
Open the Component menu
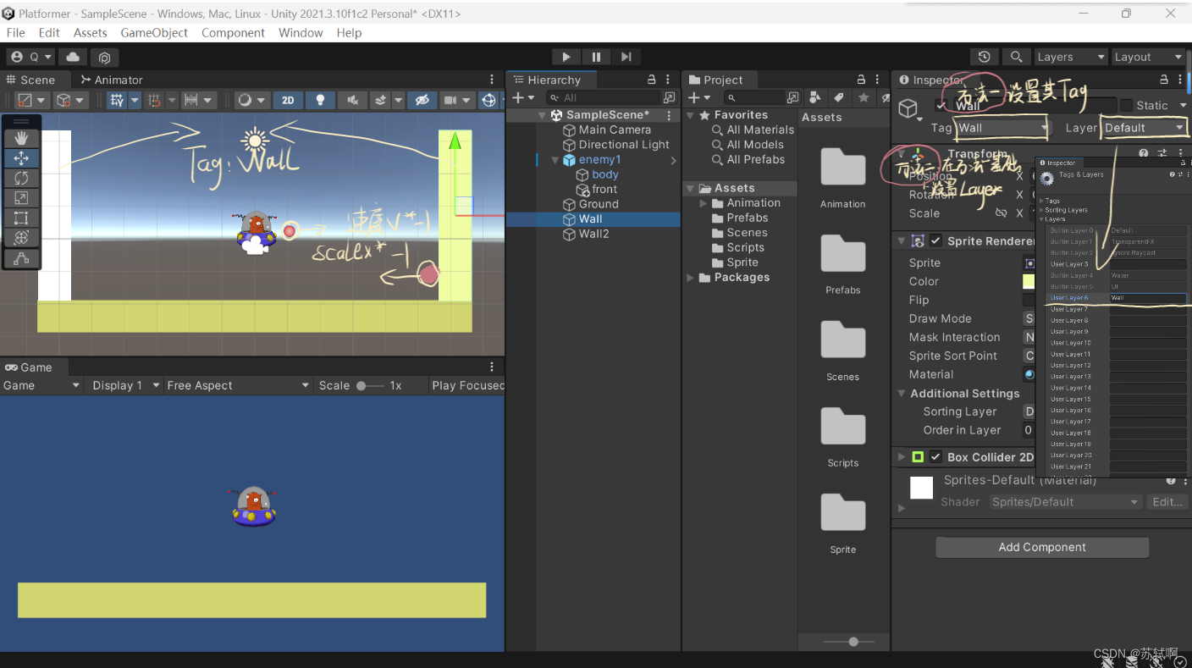click(233, 33)
